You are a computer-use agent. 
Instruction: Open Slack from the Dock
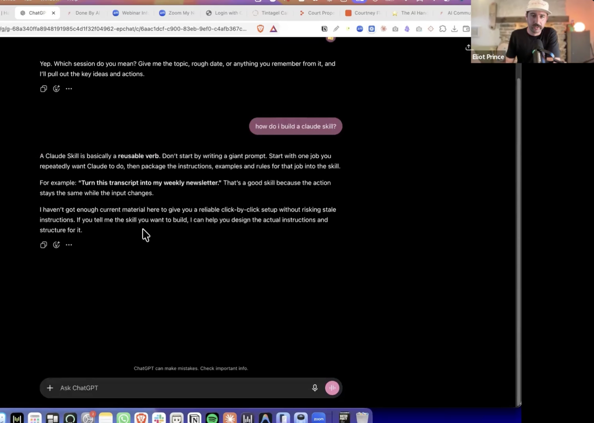[159, 419]
